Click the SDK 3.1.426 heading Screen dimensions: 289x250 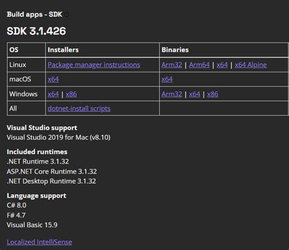point(37,31)
